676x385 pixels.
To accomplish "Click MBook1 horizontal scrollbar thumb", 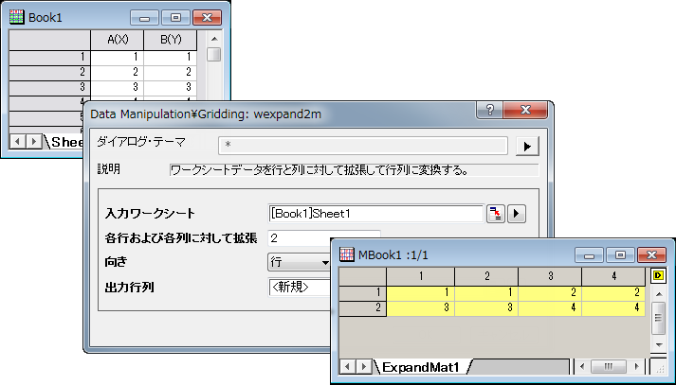I will pos(609,366).
